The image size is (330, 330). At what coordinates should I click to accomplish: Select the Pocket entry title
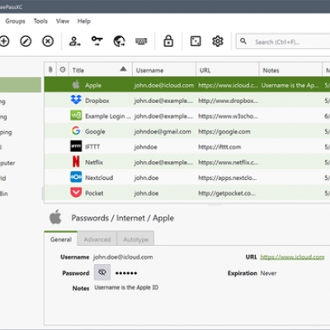94,193
